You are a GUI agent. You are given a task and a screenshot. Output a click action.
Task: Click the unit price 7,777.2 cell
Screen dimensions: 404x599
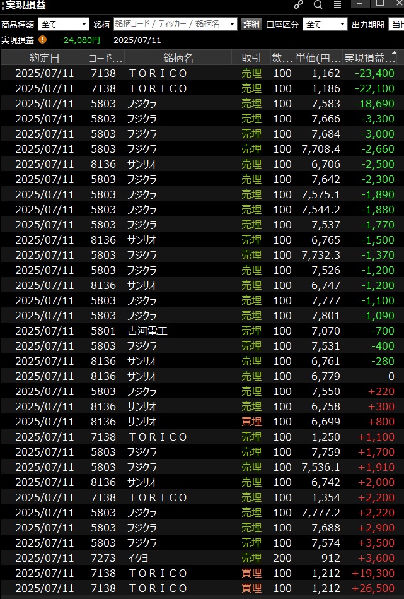point(320,513)
